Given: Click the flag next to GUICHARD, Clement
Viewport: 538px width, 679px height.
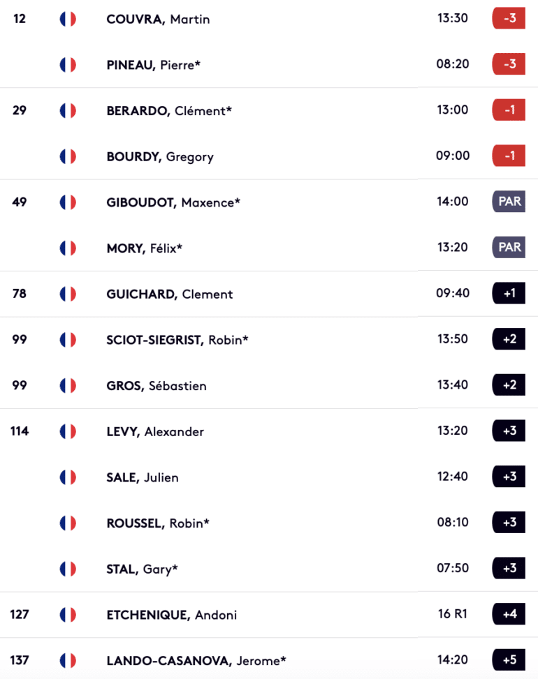Looking at the screenshot, I should click(x=68, y=294).
